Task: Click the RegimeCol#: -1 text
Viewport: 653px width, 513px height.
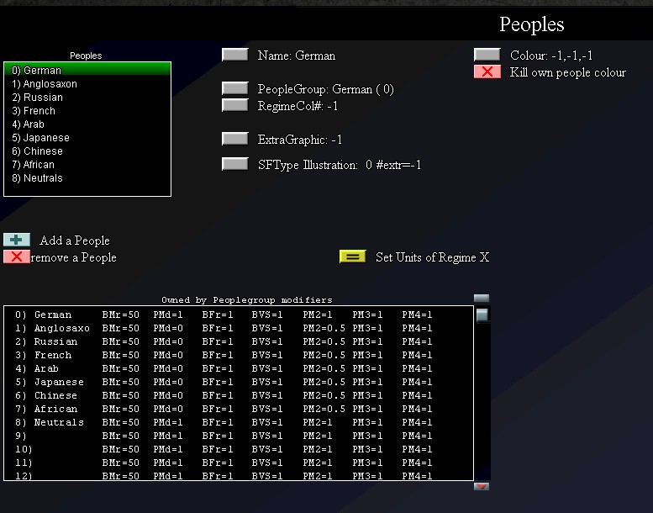Action: pyautogui.click(x=298, y=106)
